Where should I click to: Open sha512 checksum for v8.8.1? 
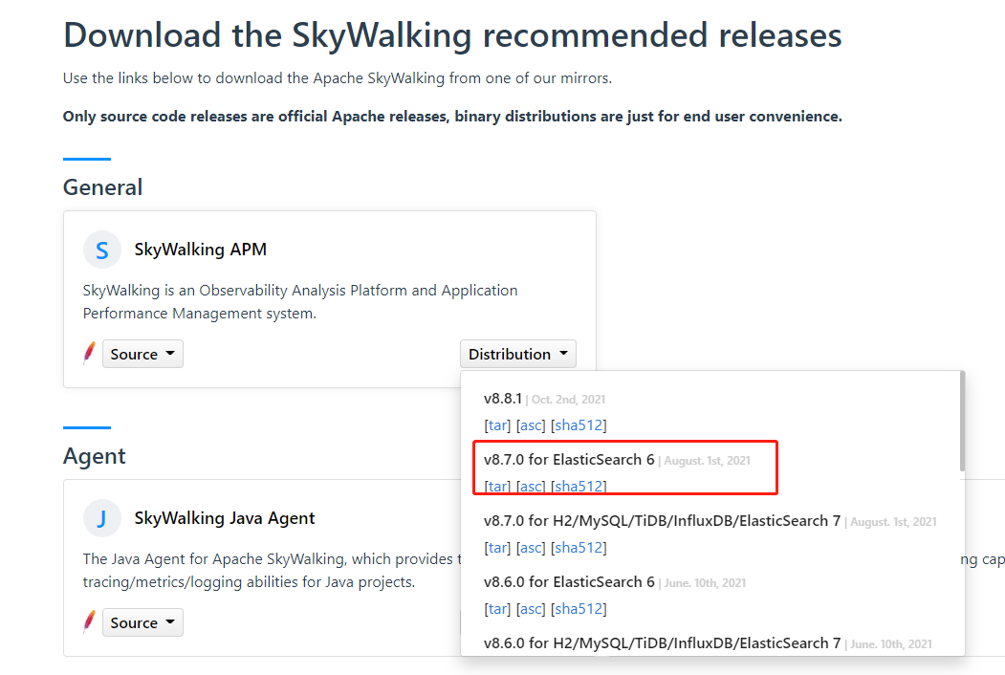pos(579,425)
